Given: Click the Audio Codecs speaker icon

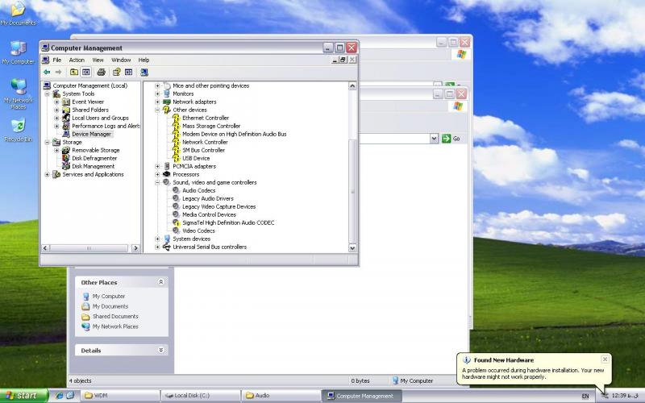Looking at the screenshot, I should point(176,190).
